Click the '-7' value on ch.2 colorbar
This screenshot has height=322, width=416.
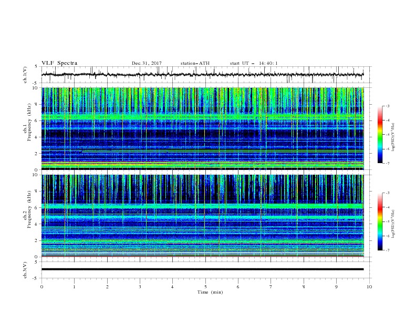[x=388, y=250]
